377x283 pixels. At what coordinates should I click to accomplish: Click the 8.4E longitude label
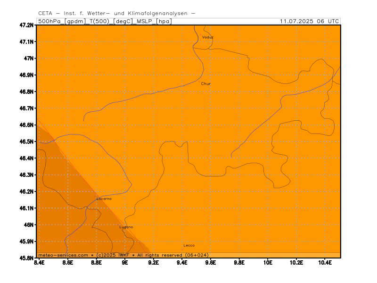39,263
